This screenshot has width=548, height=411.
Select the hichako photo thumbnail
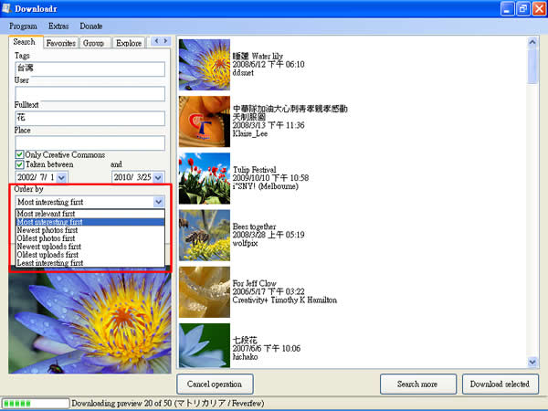[x=205, y=345]
